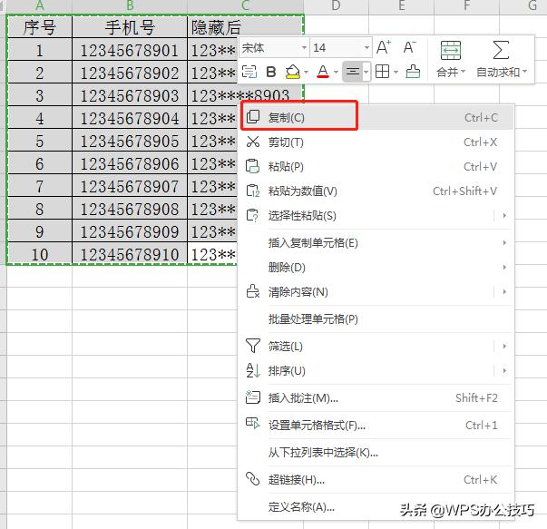Toggle bold formatting with the B icon

coord(271,72)
